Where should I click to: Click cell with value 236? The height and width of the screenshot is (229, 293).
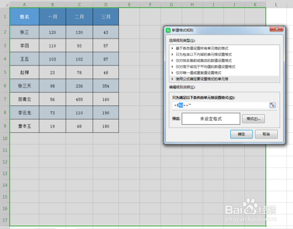click(x=80, y=86)
